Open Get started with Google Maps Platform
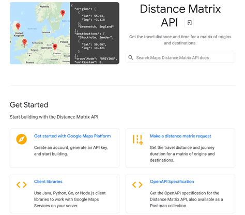This screenshot has width=245, height=215. [x=72, y=136]
